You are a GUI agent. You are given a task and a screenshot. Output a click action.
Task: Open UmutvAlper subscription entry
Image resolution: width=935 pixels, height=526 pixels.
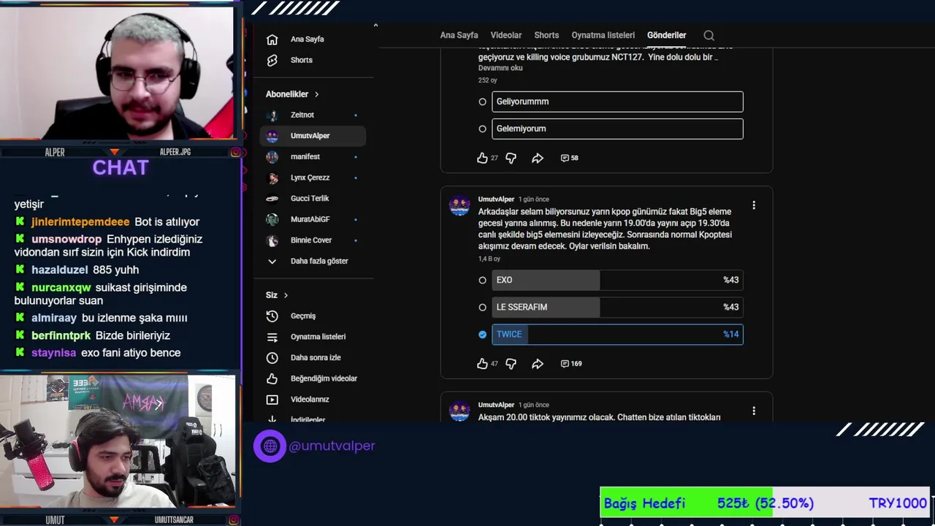click(x=313, y=136)
